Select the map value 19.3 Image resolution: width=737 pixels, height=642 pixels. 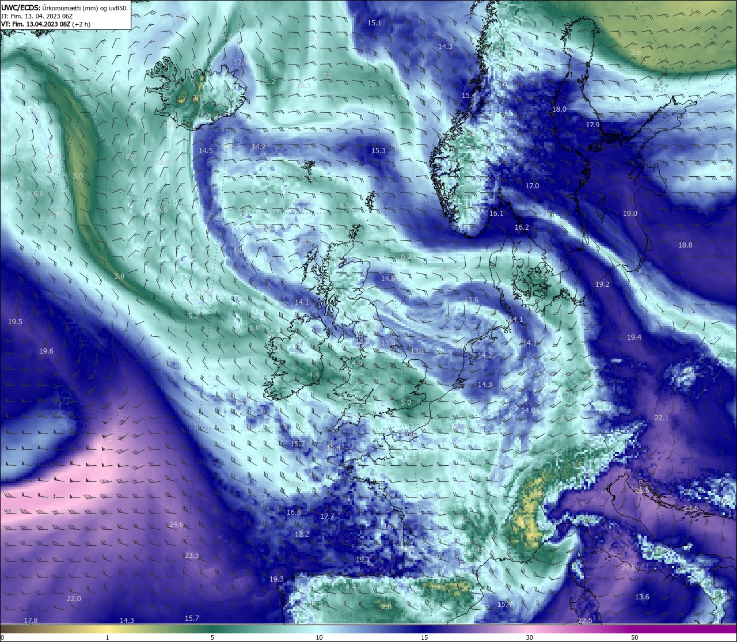276,579
